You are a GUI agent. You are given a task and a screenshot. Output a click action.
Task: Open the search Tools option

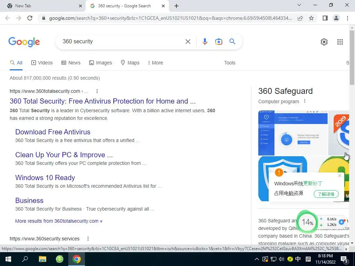pyautogui.click(x=230, y=63)
